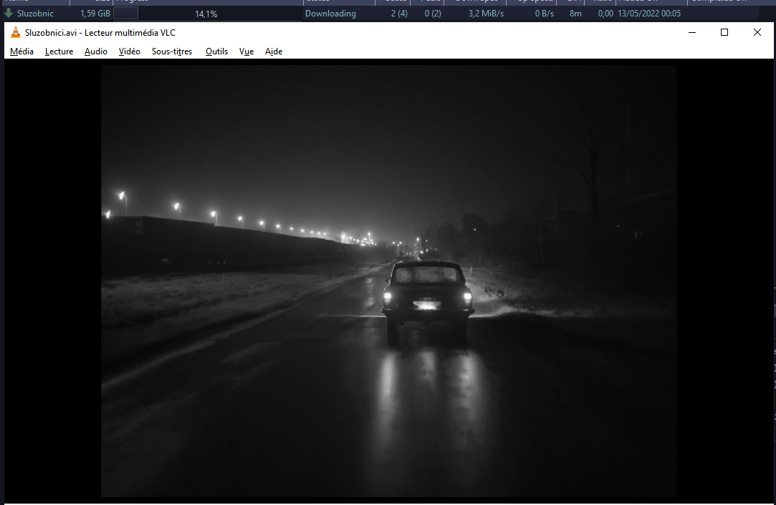Open the Sous-titres menu in VLC

172,52
